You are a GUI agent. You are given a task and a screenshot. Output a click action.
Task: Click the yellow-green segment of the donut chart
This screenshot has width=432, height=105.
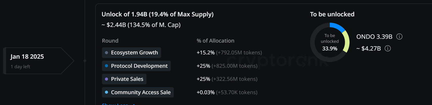(x=346, y=42)
